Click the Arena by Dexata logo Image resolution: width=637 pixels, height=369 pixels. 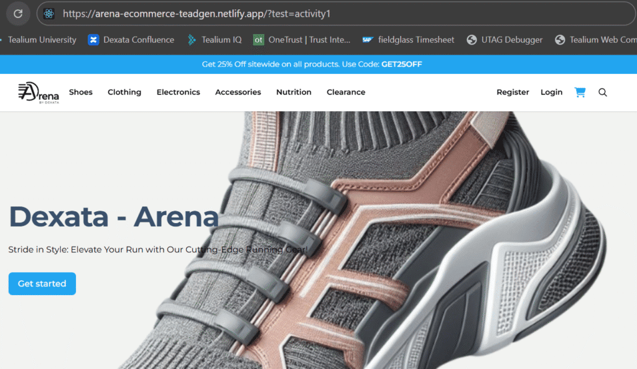[x=39, y=93]
